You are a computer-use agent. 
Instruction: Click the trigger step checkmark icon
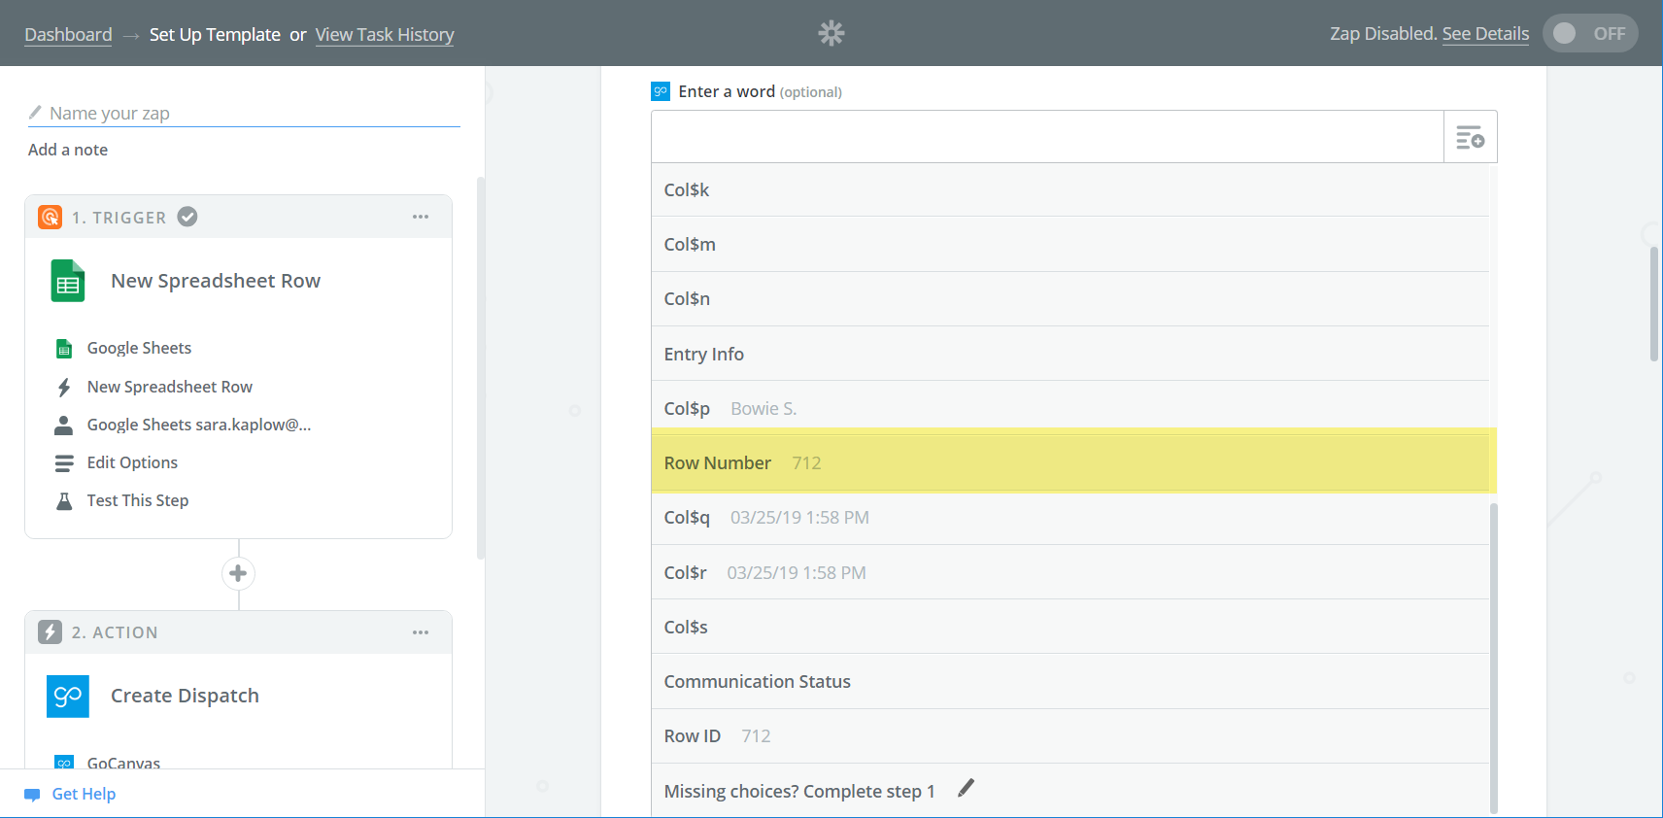point(187,218)
